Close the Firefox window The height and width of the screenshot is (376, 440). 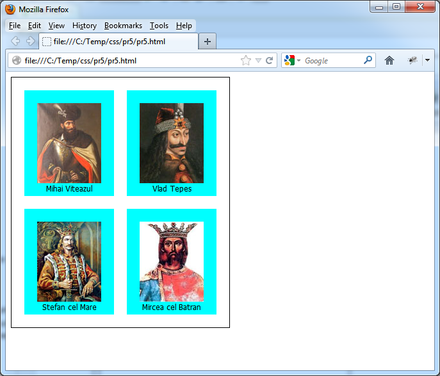pos(420,7)
